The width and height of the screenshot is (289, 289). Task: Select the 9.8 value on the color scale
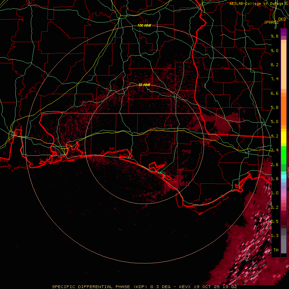point(275,36)
